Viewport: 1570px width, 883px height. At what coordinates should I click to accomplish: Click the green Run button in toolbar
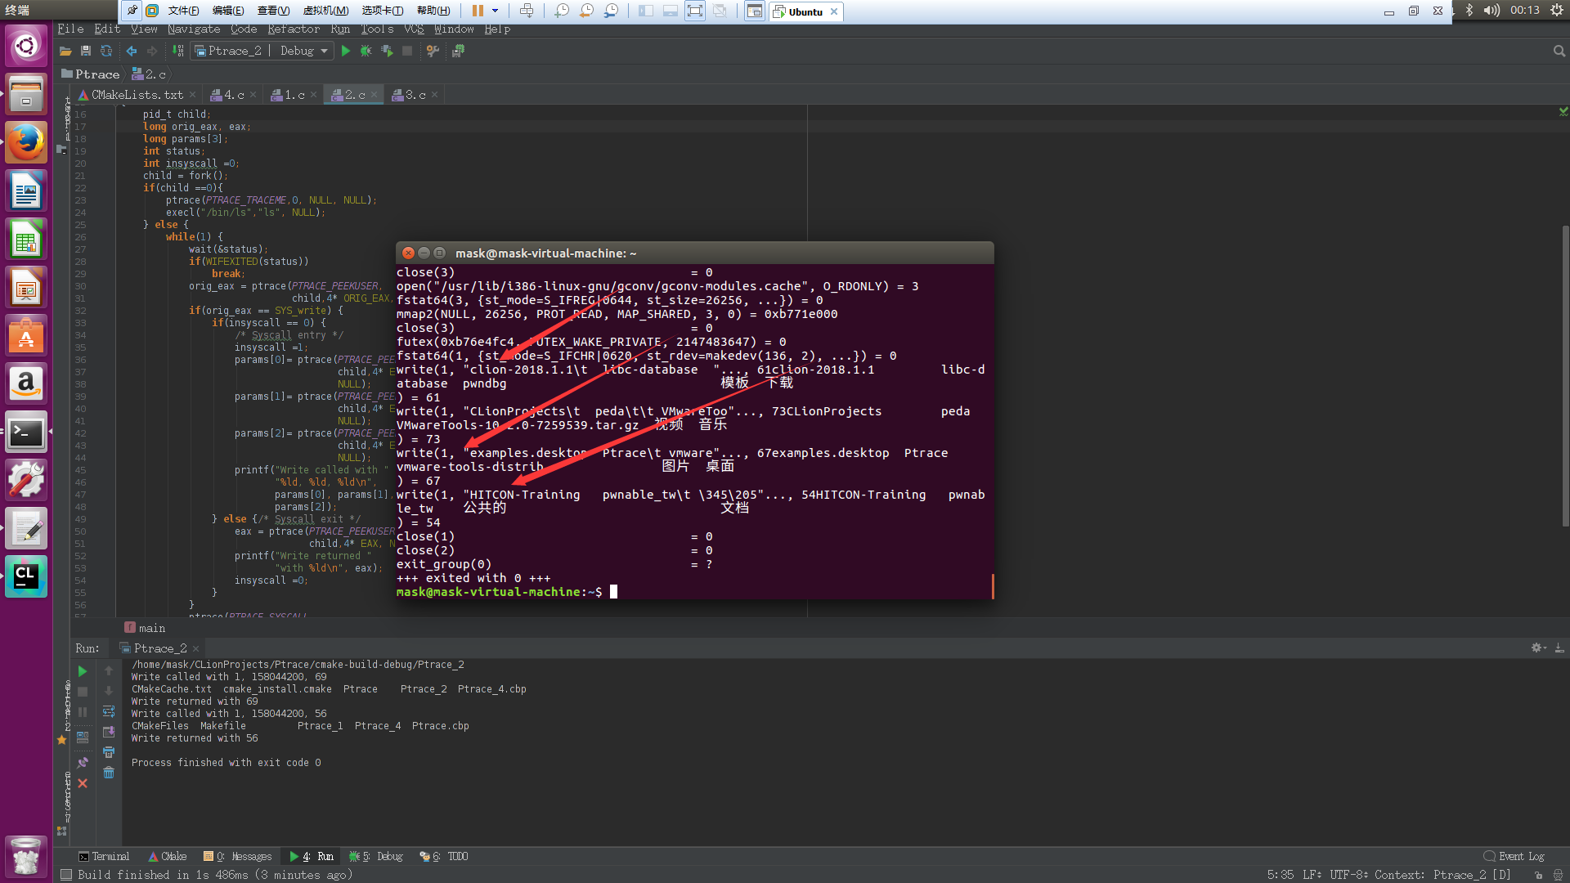point(346,51)
